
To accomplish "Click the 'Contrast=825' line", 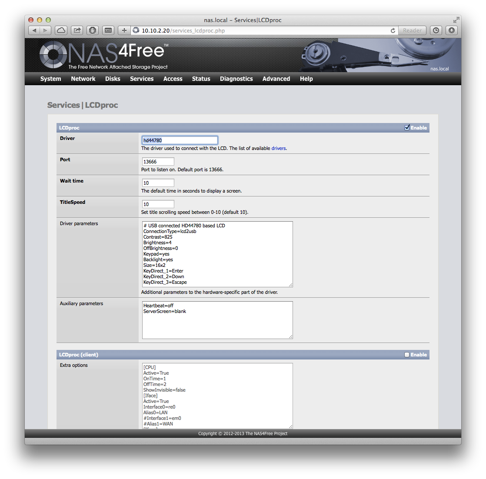I will [x=158, y=237].
